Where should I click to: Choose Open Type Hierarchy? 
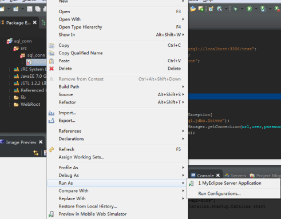[117, 27]
